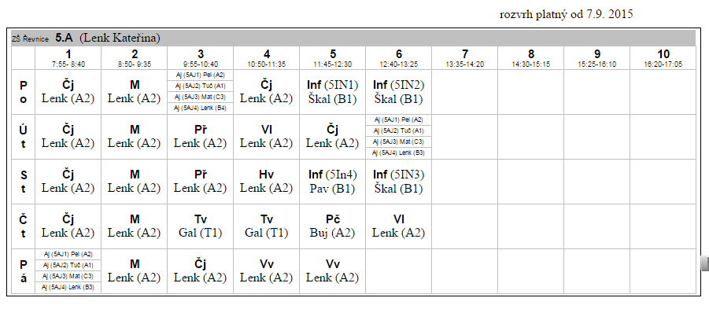Click Thursday third period Tv Gal (T1)
709x320 pixels.
(201, 226)
